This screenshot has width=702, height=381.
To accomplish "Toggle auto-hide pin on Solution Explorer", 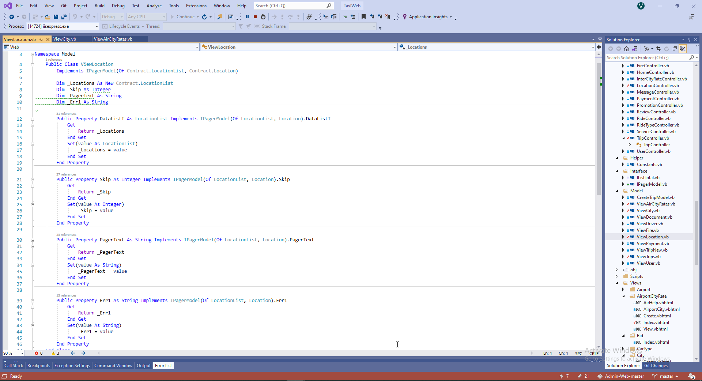I will point(689,39).
